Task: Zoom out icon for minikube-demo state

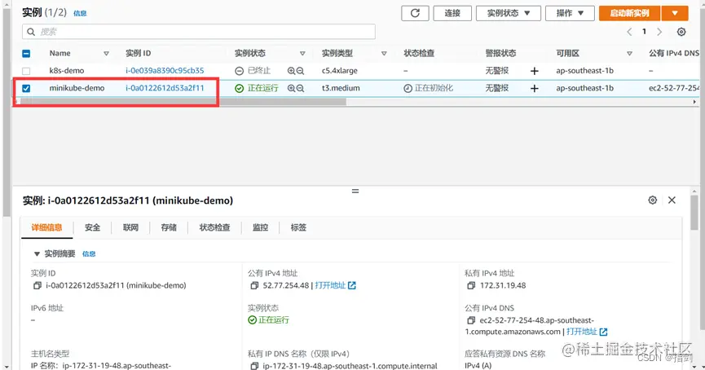Action: coord(301,89)
